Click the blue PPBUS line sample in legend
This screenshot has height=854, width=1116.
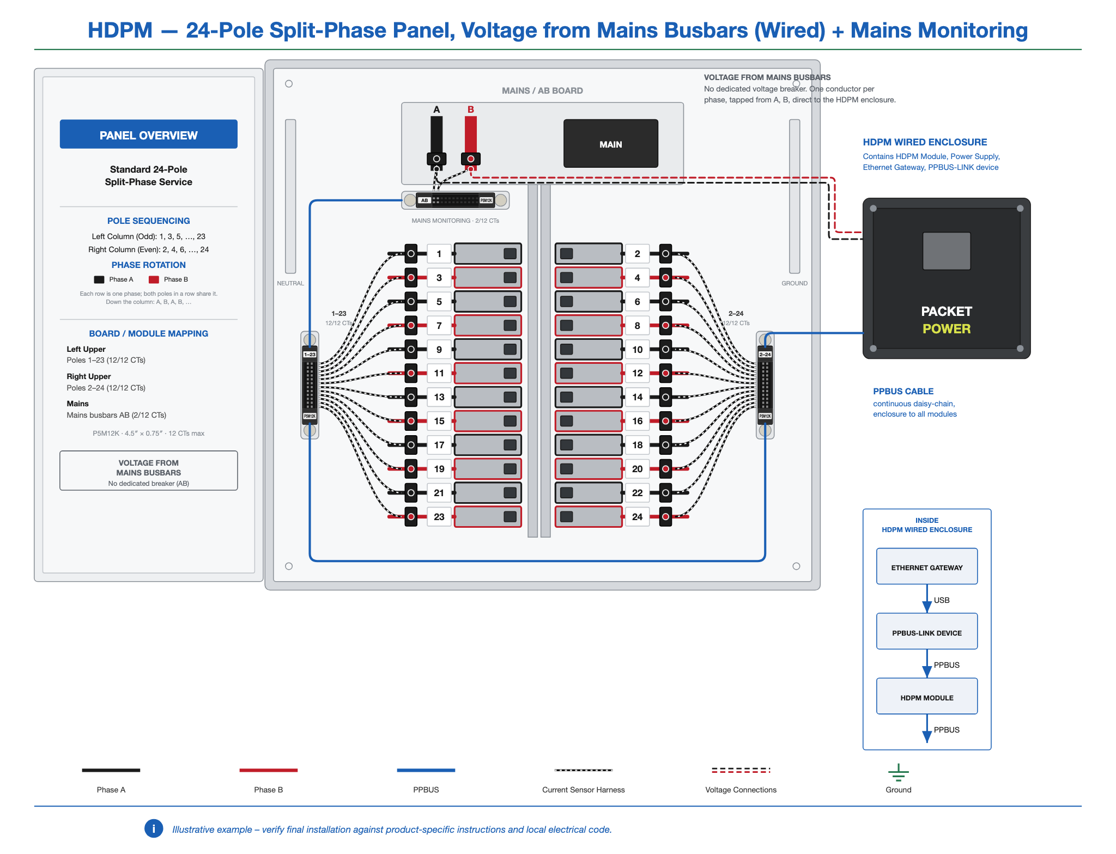click(x=426, y=770)
